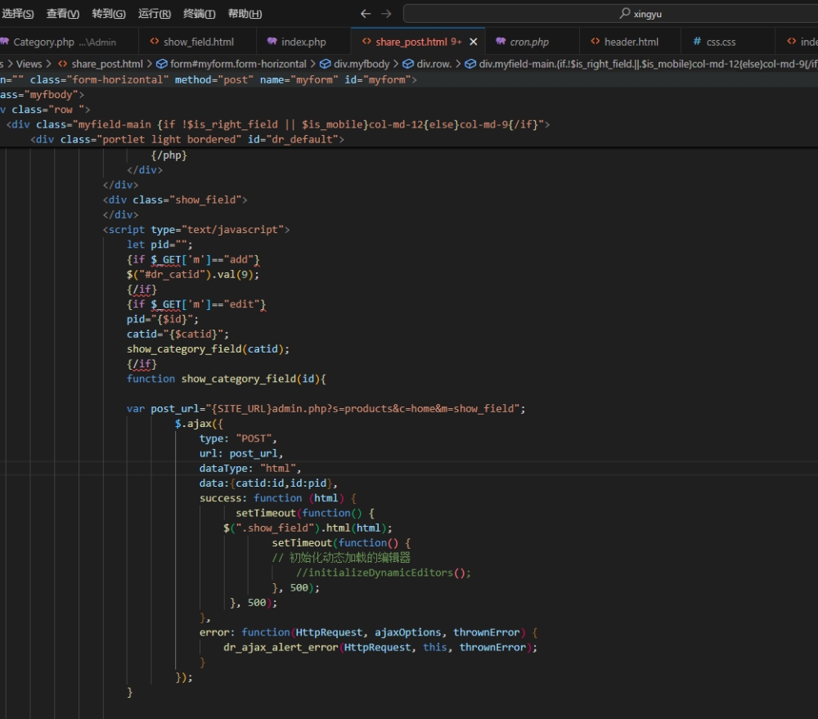
Task: Click the PHP icon on cron.php tab
Action: (x=501, y=41)
